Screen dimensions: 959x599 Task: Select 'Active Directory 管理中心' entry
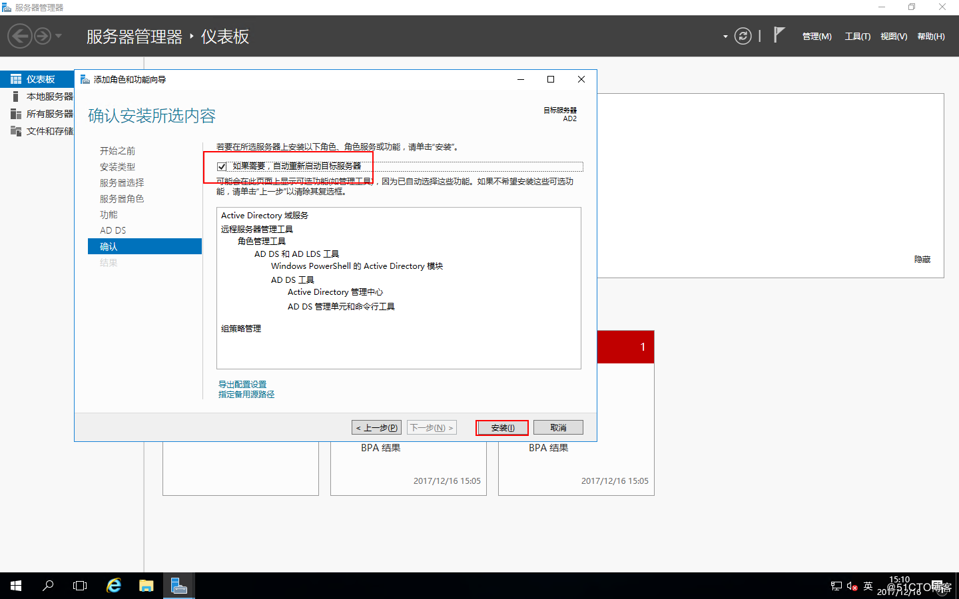point(335,292)
